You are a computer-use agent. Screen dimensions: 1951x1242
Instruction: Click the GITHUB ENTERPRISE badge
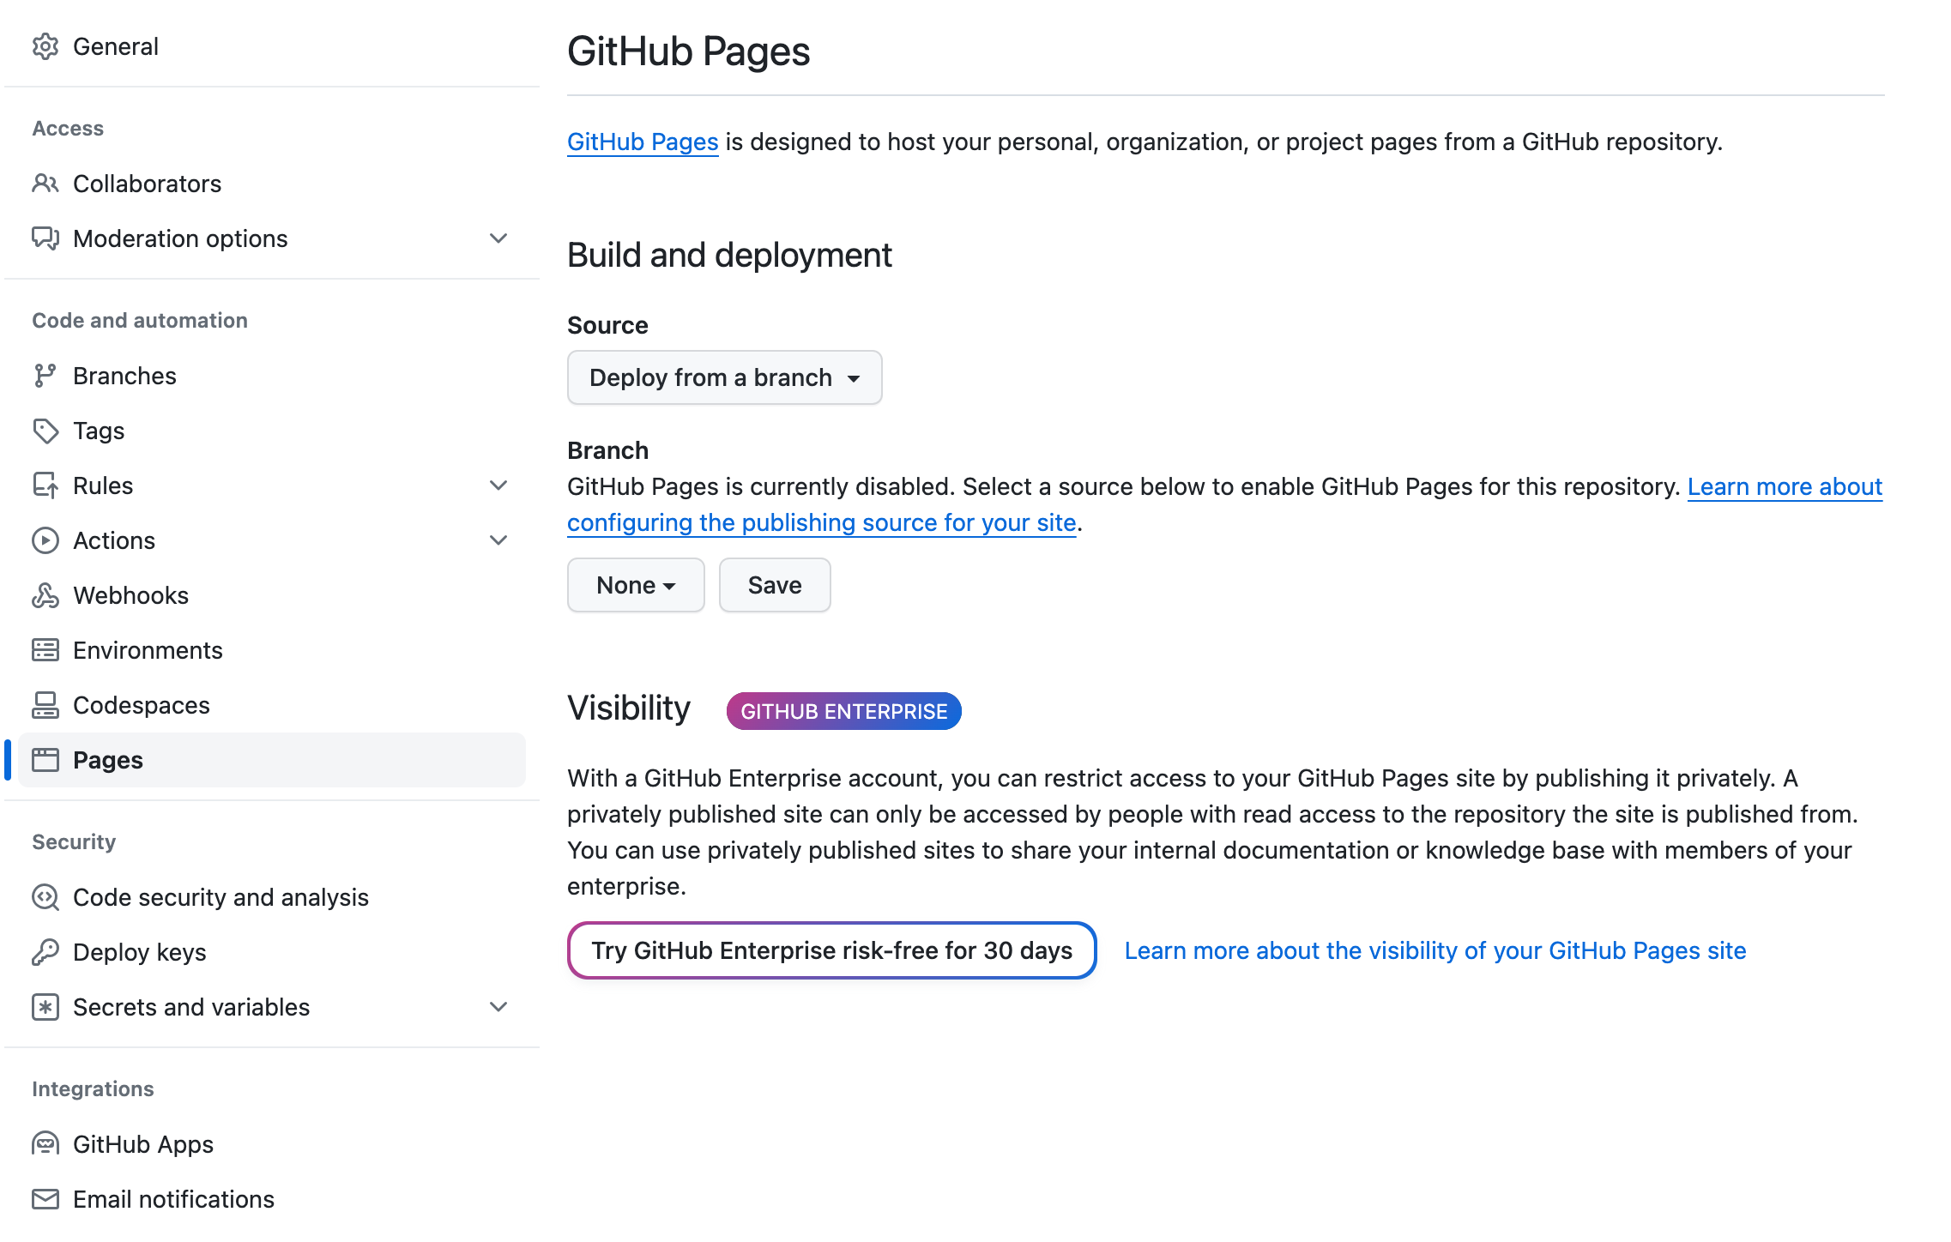(843, 711)
